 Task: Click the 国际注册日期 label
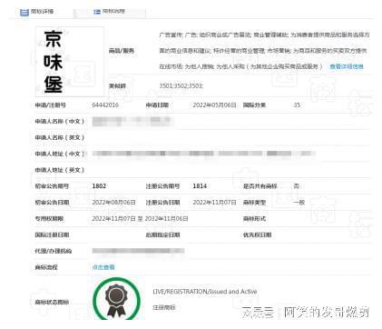pos(52,234)
